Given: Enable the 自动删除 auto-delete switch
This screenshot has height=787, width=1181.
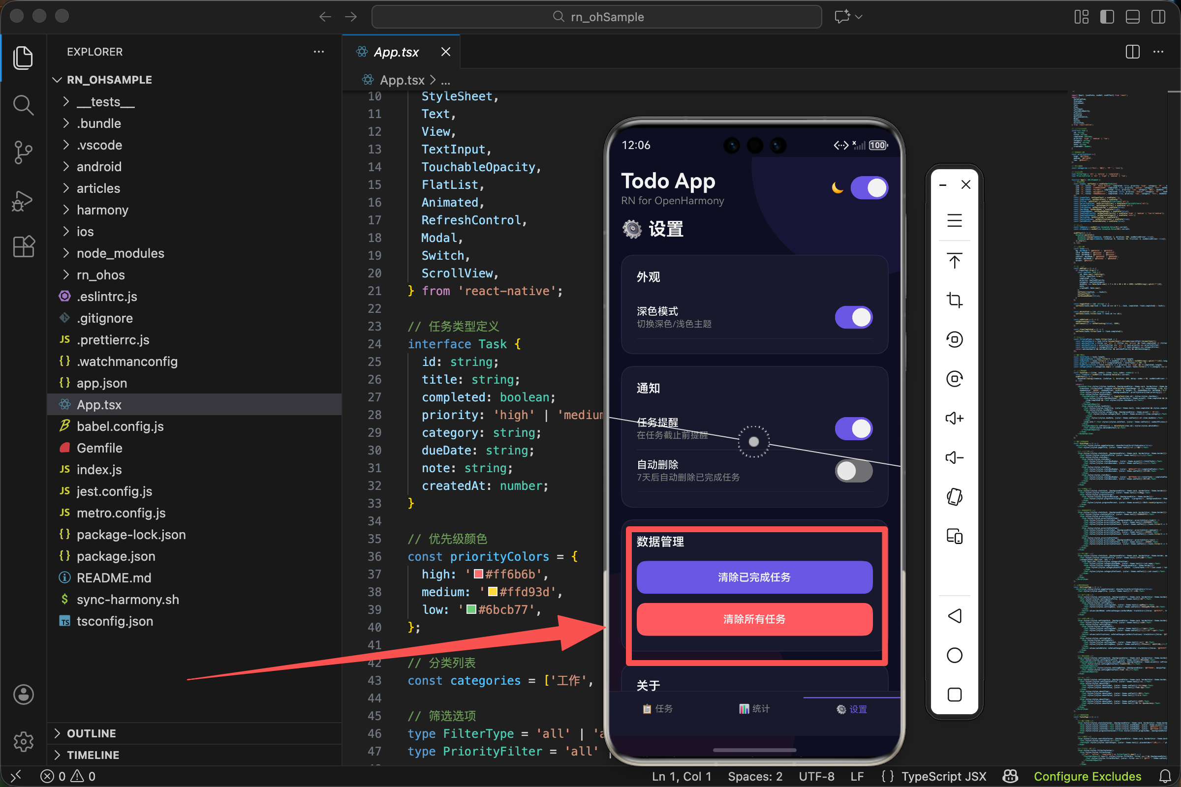Looking at the screenshot, I should pyautogui.click(x=854, y=471).
